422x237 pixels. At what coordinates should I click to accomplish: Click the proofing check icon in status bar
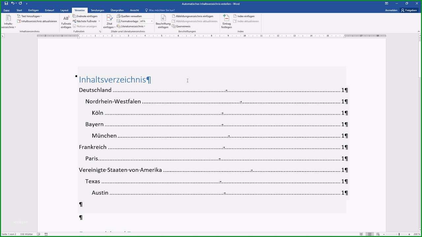pos(39,234)
